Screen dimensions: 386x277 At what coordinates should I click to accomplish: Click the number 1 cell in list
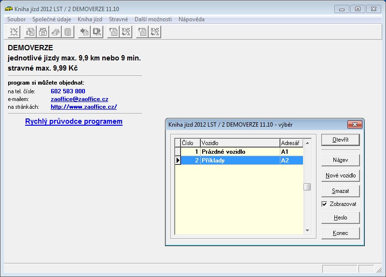pos(191,152)
